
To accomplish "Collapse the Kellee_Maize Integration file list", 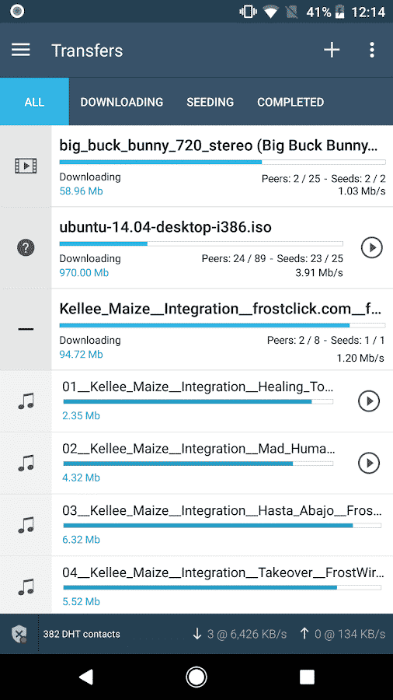I will click(26, 329).
